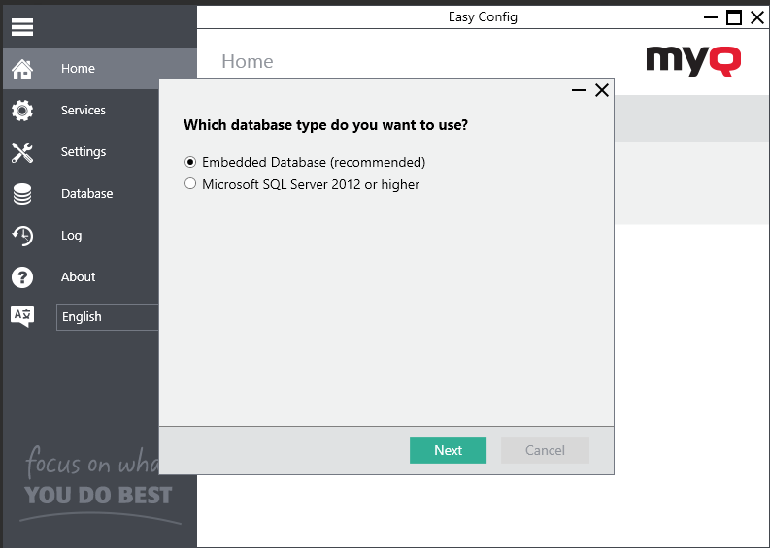The height and width of the screenshot is (548, 770).
Task: Click the Home house icon
Action: [22, 69]
